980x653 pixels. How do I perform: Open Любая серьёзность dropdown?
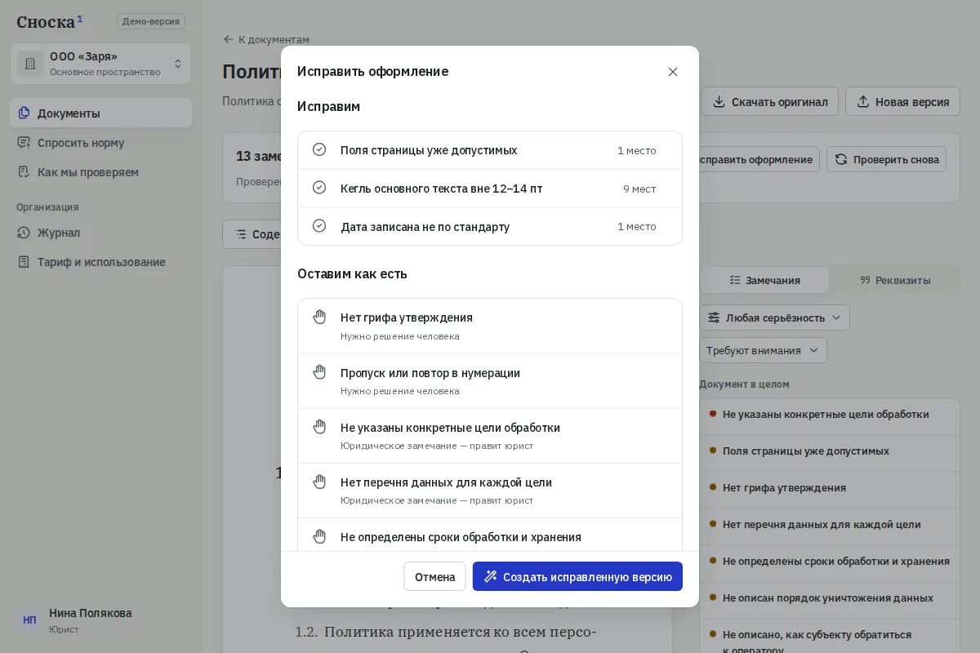point(774,318)
